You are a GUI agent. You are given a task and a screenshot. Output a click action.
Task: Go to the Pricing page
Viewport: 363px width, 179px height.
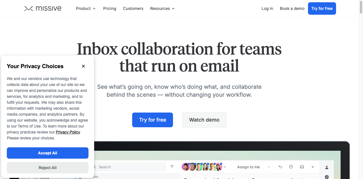[x=110, y=8]
